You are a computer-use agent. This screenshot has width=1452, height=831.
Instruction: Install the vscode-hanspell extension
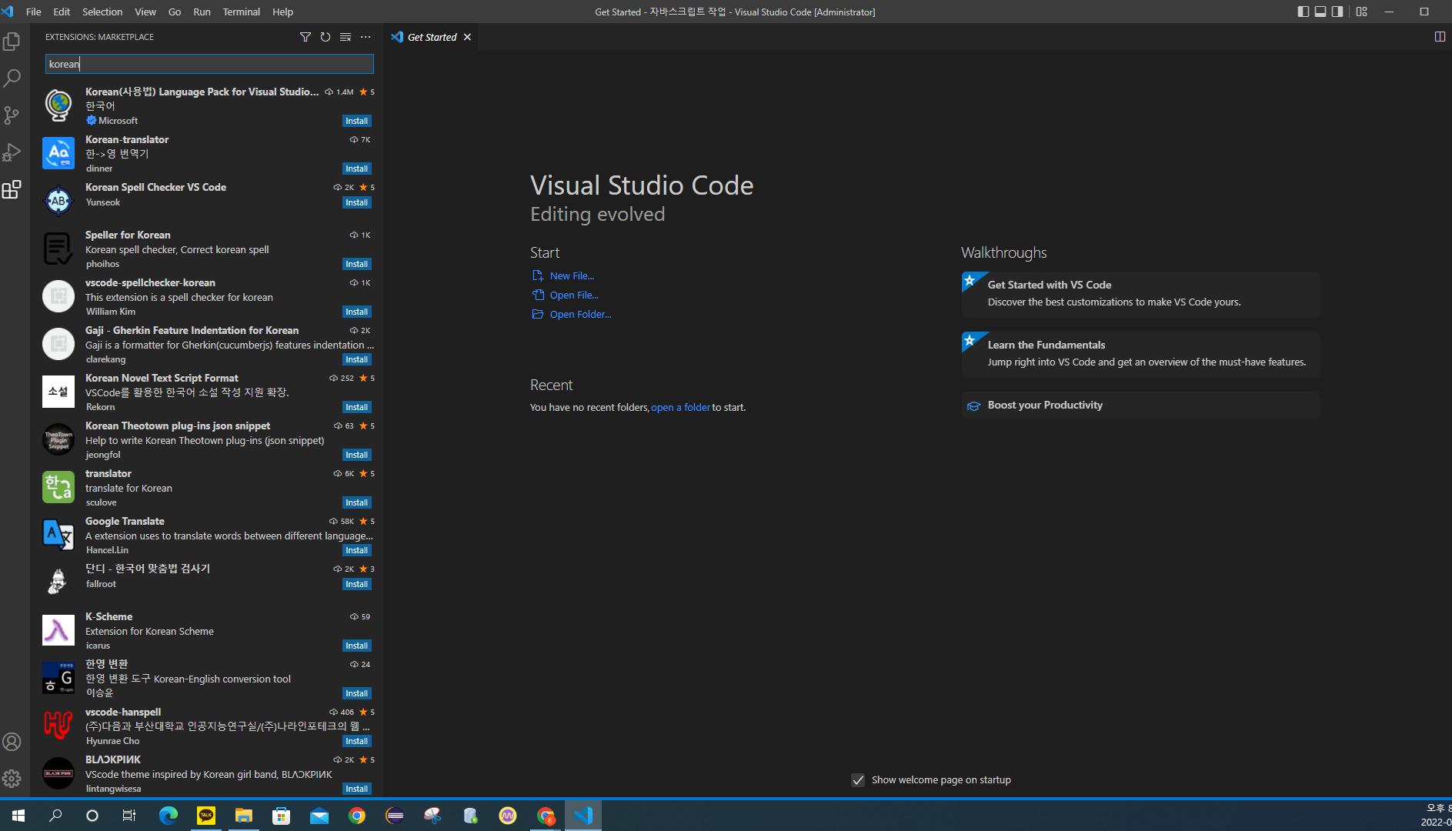356,741
